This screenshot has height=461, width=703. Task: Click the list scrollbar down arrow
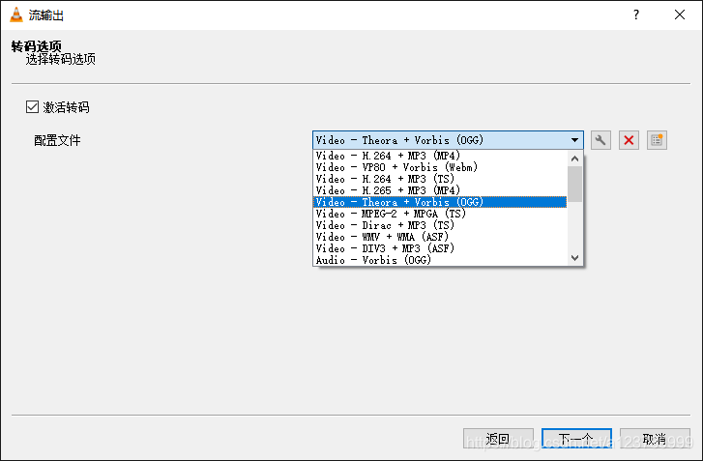(574, 258)
